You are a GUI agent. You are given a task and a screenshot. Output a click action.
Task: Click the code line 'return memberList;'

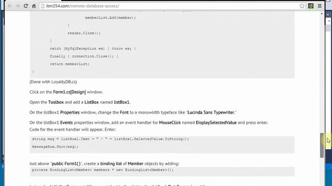(x=70, y=64)
